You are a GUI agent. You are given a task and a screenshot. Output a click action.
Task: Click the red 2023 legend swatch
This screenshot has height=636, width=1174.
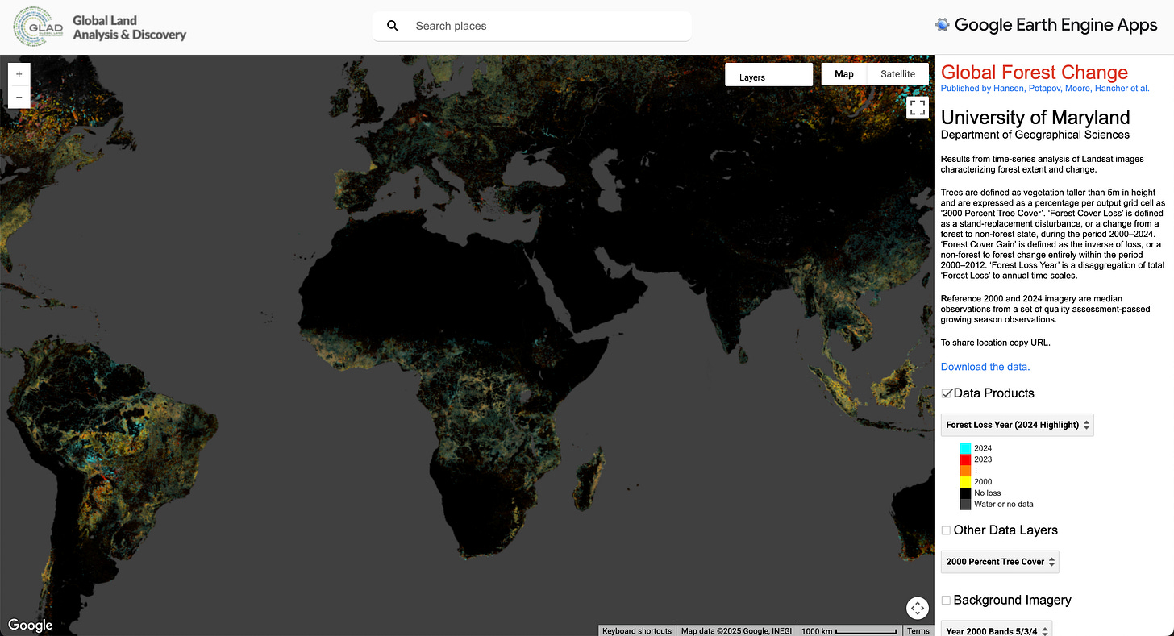965,459
